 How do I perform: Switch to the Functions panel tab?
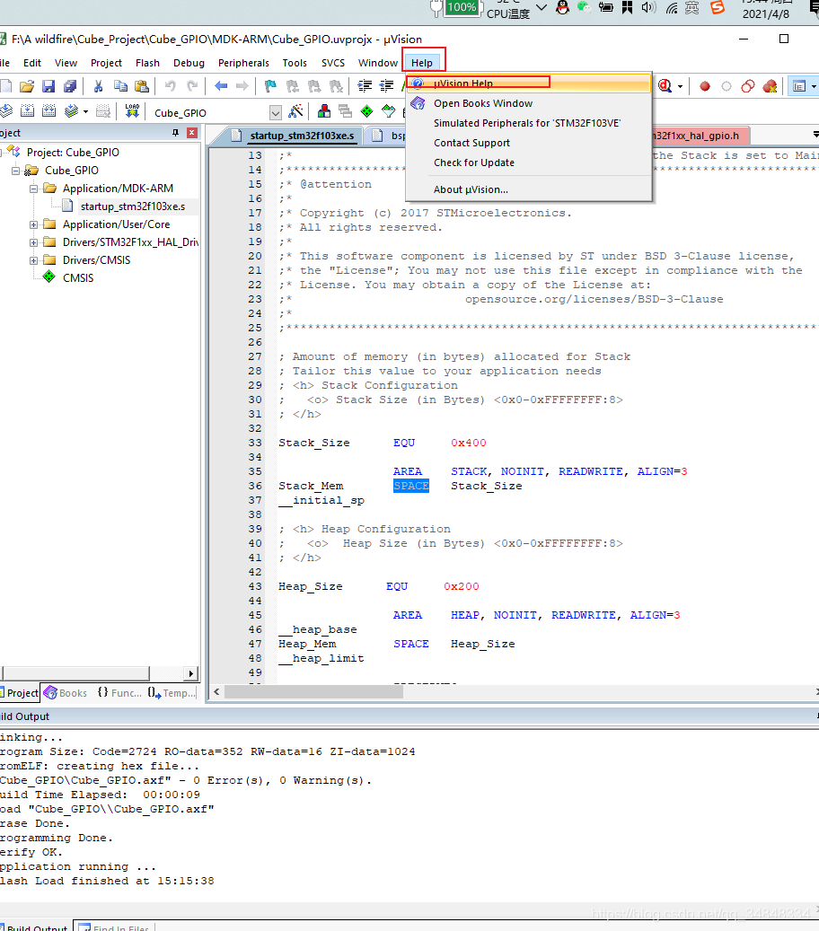coord(119,693)
